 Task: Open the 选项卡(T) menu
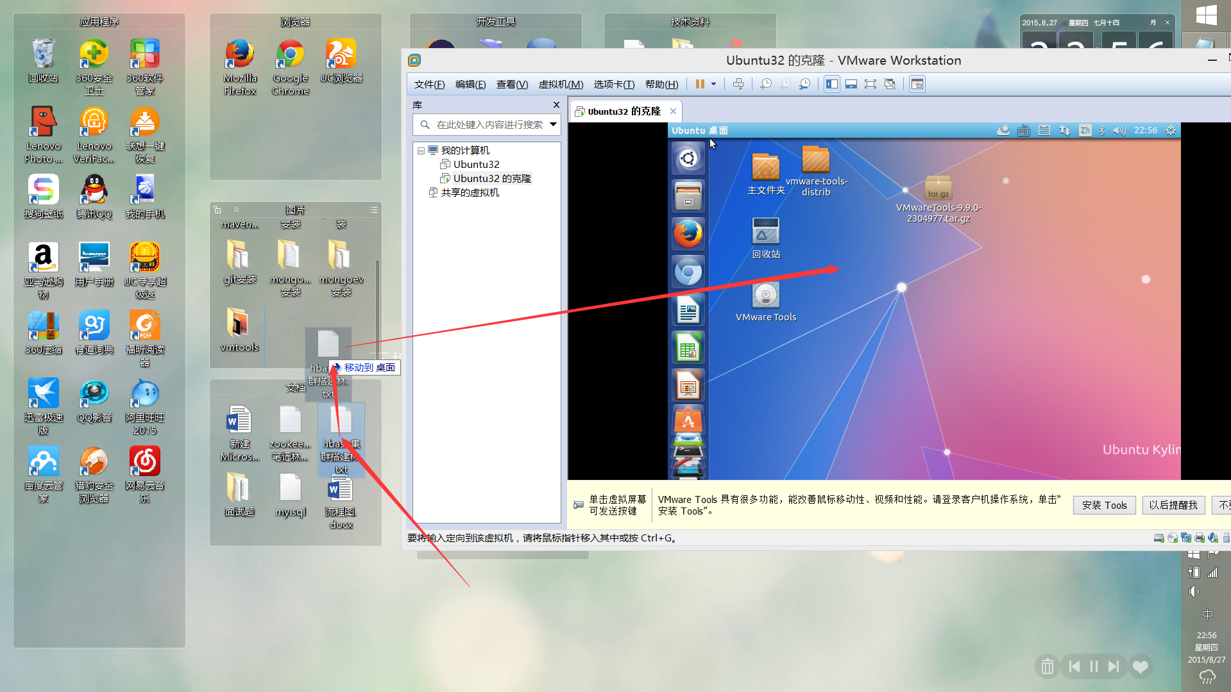coord(614,85)
